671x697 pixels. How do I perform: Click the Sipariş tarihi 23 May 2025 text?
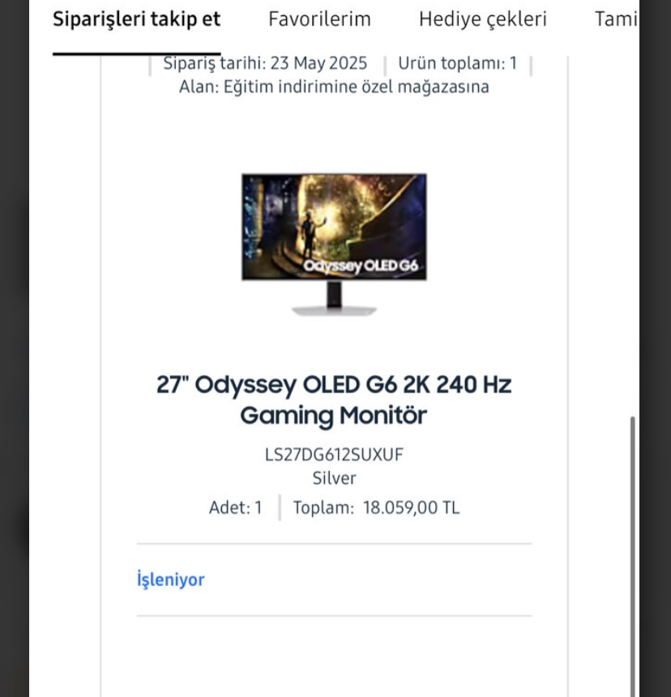pos(265,63)
